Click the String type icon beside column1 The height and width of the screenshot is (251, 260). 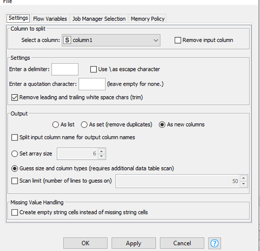click(67, 40)
